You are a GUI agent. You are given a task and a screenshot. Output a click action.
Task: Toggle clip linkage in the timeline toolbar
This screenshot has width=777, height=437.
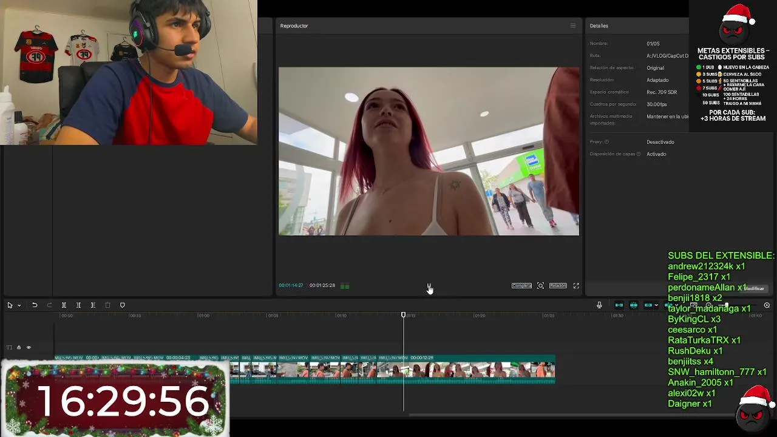[x=648, y=305]
